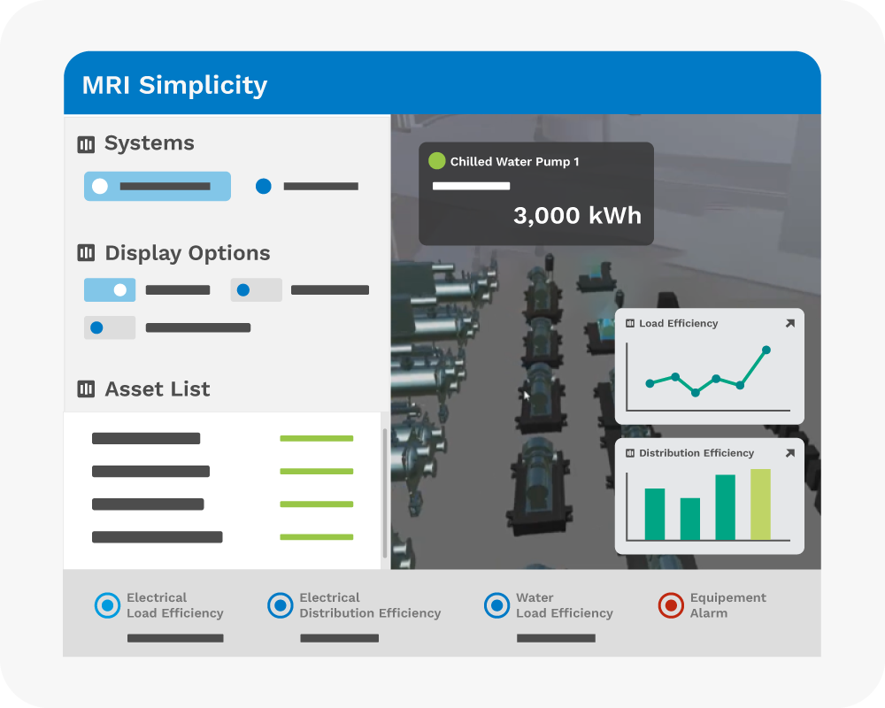Image resolution: width=885 pixels, height=708 pixels.
Task: Click the Water Load Efficiency indicator icon
Action: 496,605
